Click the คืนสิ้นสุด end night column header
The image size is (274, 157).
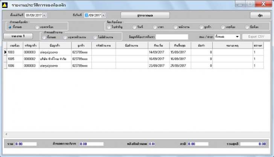point(180,46)
